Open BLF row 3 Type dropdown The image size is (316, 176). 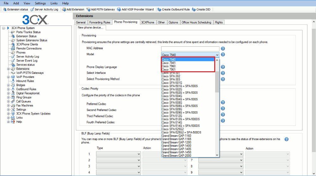tap(118, 166)
